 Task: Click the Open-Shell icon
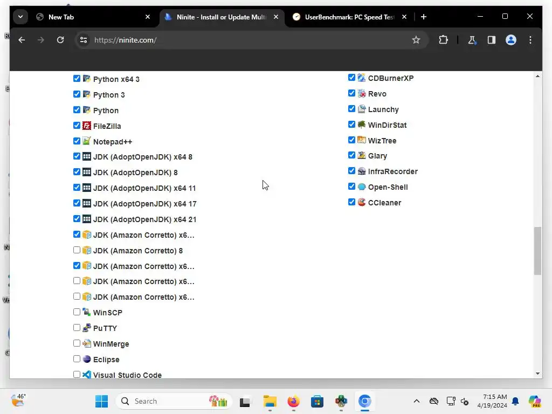click(362, 187)
